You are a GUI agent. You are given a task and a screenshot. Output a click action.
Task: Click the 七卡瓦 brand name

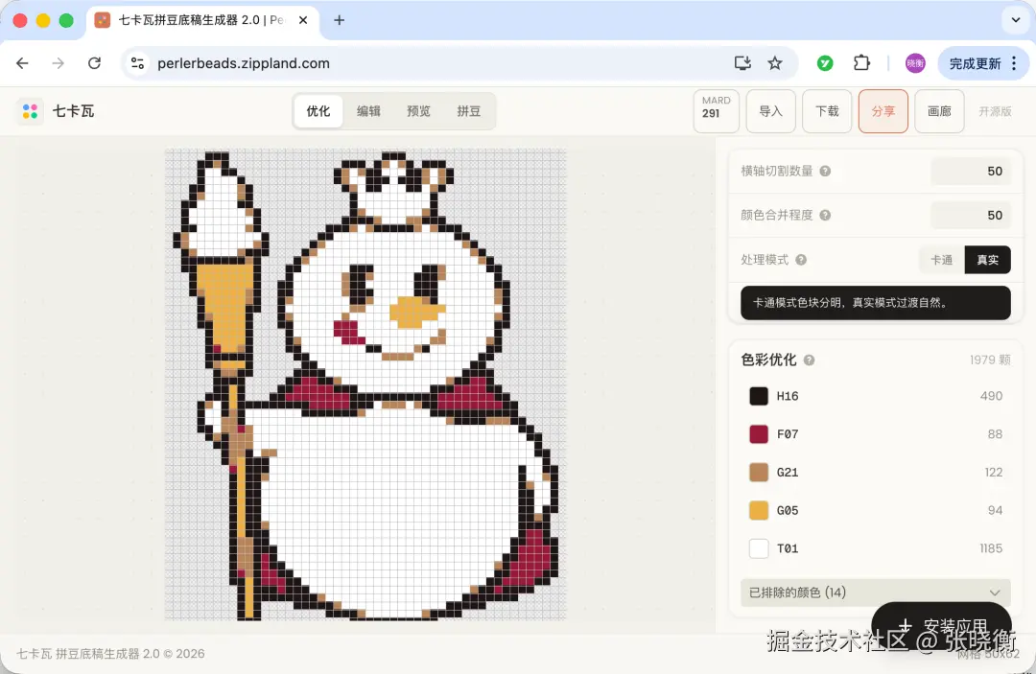(73, 111)
